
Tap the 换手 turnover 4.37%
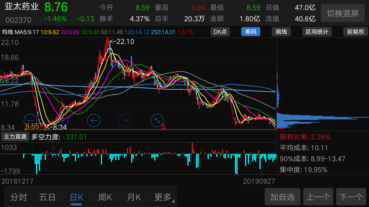(x=140, y=19)
